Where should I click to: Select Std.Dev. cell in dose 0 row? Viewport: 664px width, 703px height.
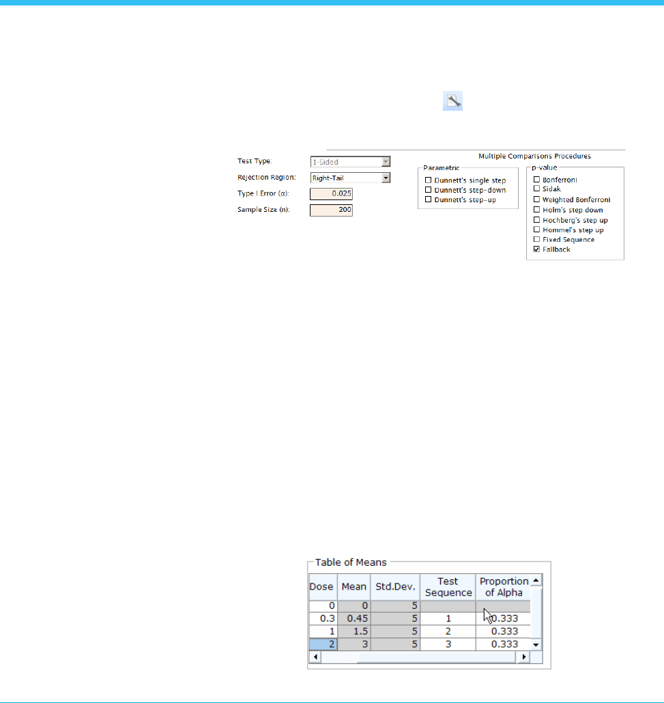point(395,606)
